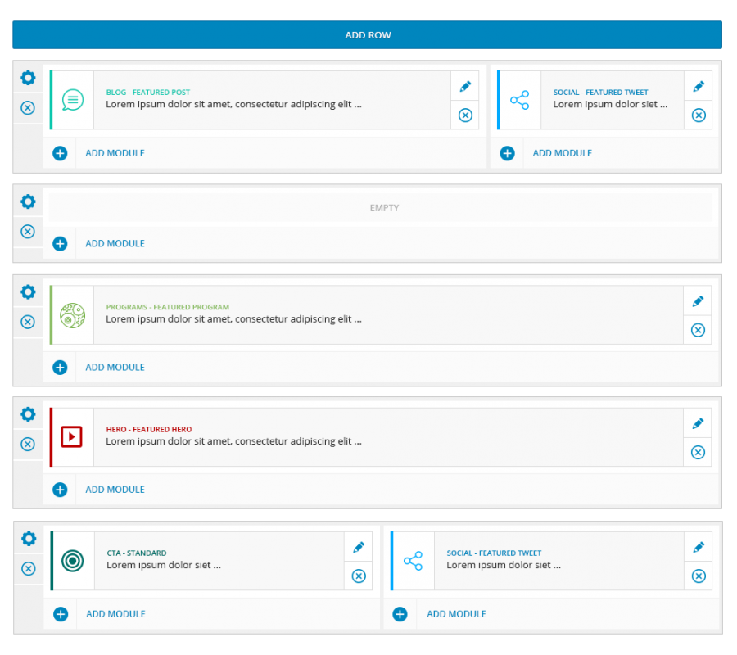Edit the CTA Standard module

click(358, 547)
